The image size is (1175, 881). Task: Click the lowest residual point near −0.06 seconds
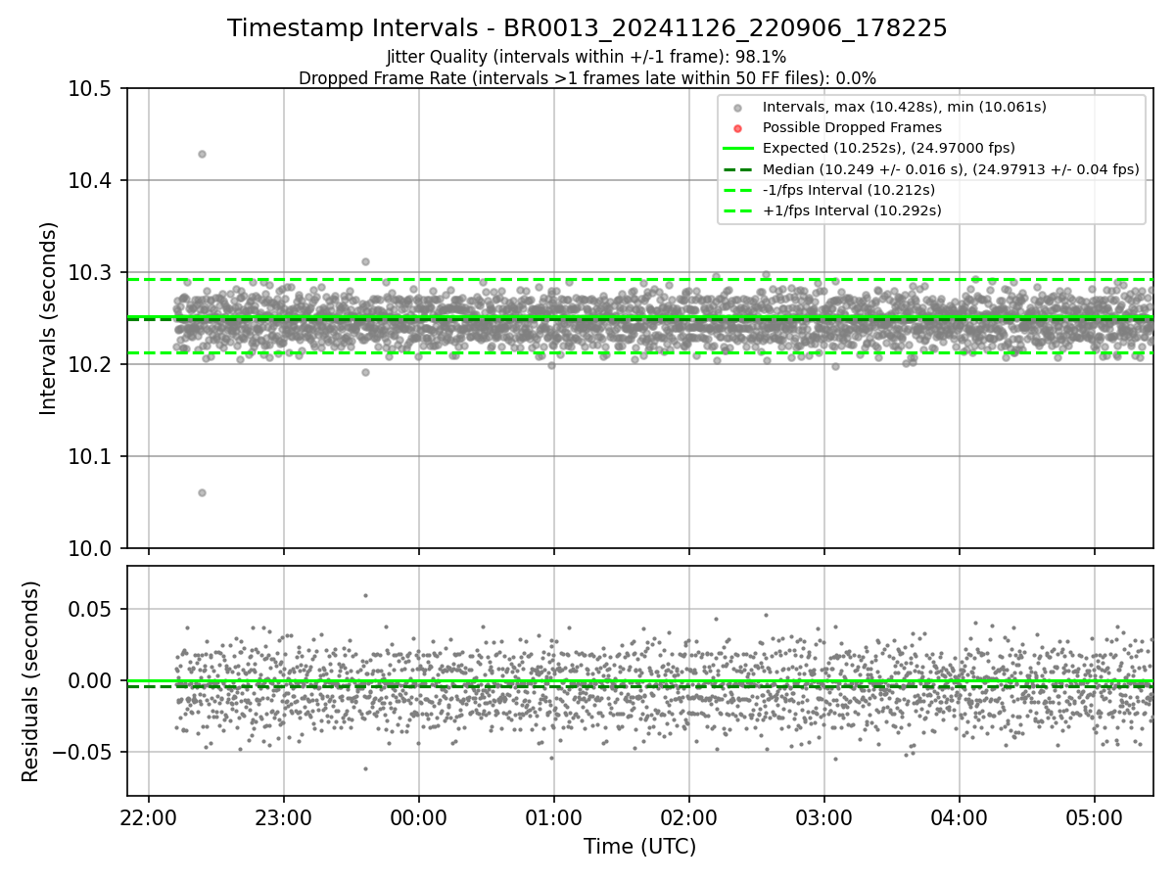pyautogui.click(x=365, y=768)
